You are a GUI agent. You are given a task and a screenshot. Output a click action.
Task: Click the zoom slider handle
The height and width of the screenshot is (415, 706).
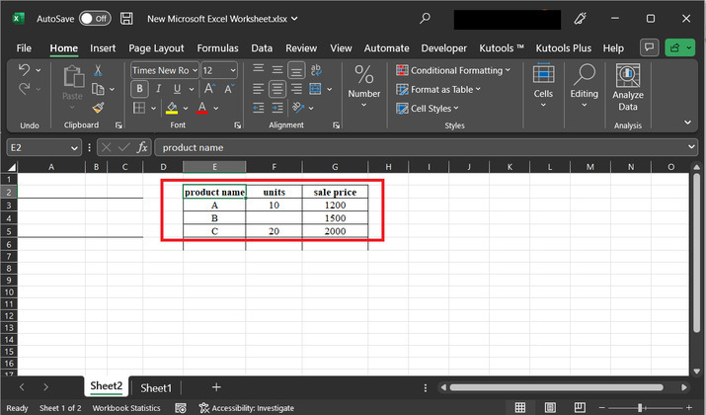[640, 408]
